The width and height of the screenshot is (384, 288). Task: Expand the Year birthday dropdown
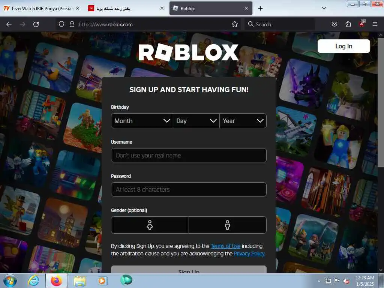(243, 121)
